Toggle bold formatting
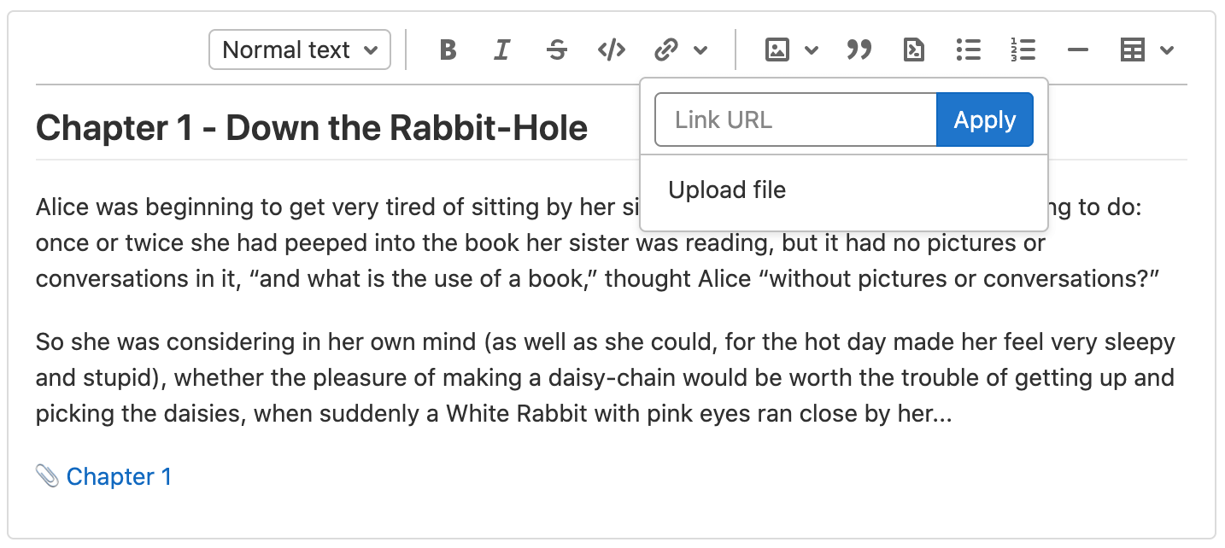 [447, 50]
